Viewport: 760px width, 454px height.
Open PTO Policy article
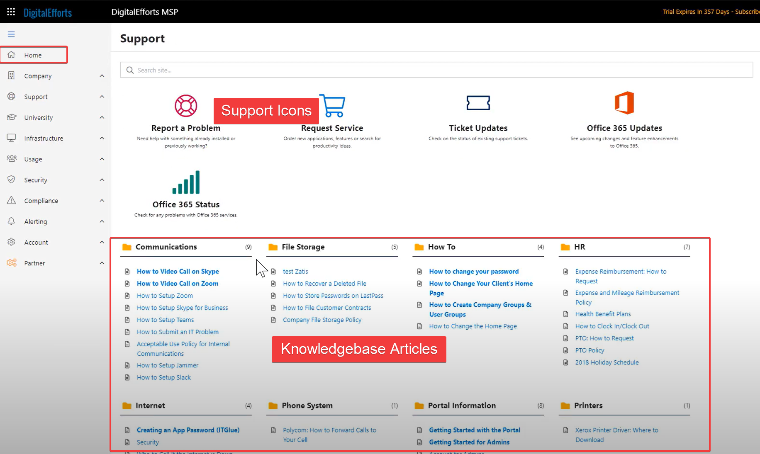point(589,350)
